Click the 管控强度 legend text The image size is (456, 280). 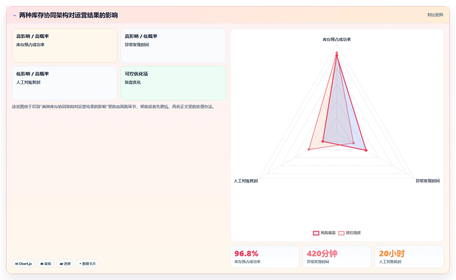pos(353,233)
